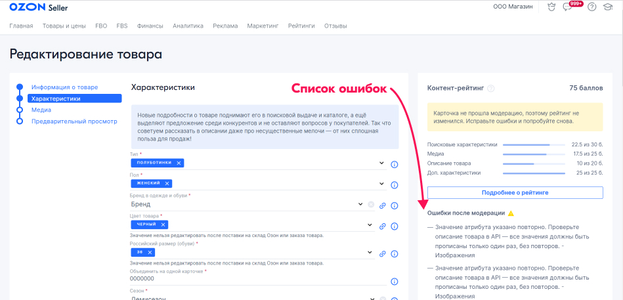Go to the Медиа step

(x=41, y=110)
